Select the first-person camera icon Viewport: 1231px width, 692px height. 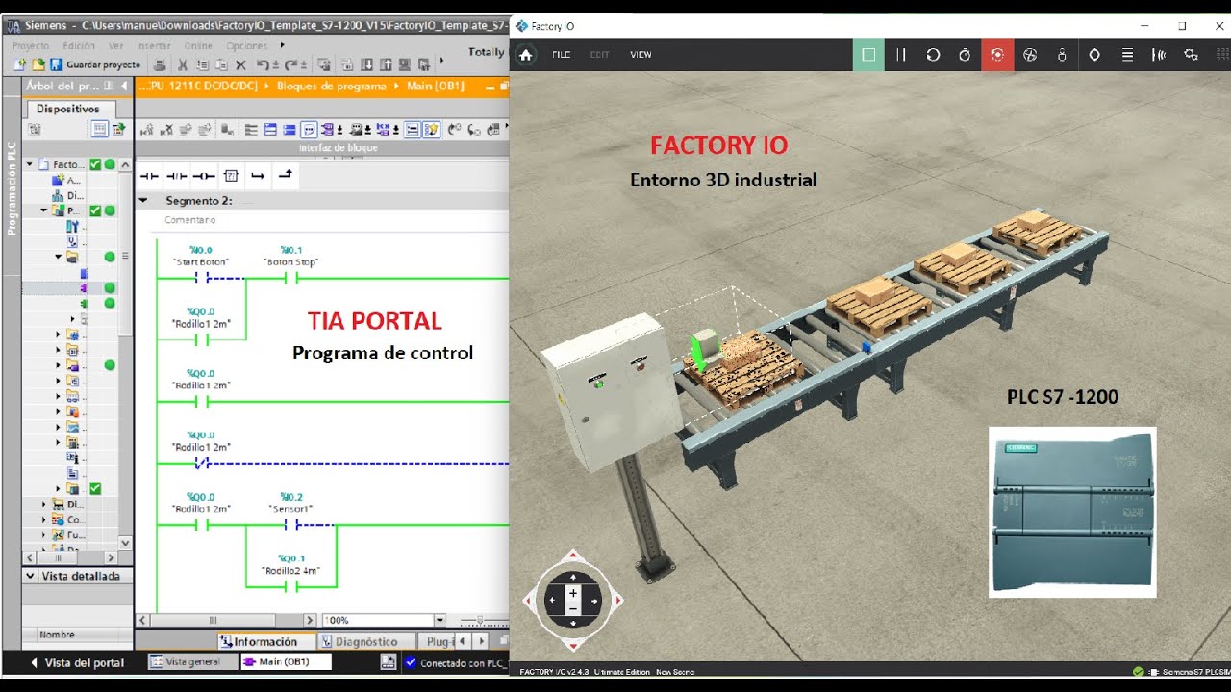(1062, 55)
